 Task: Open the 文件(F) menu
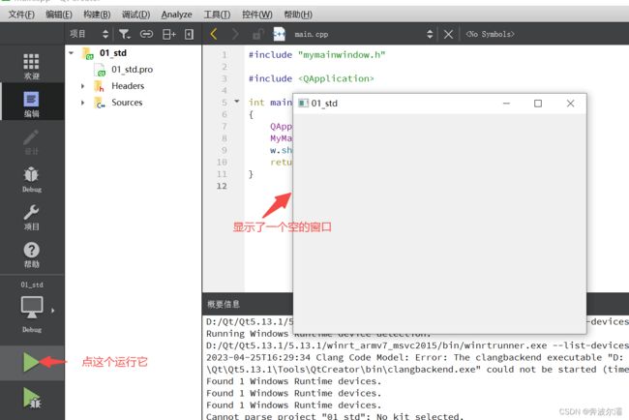click(21, 15)
